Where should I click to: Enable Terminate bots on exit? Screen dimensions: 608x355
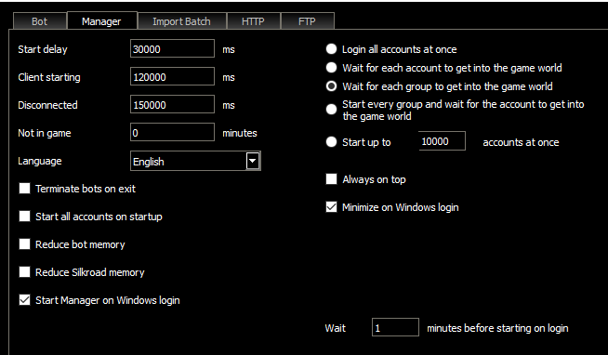25,189
